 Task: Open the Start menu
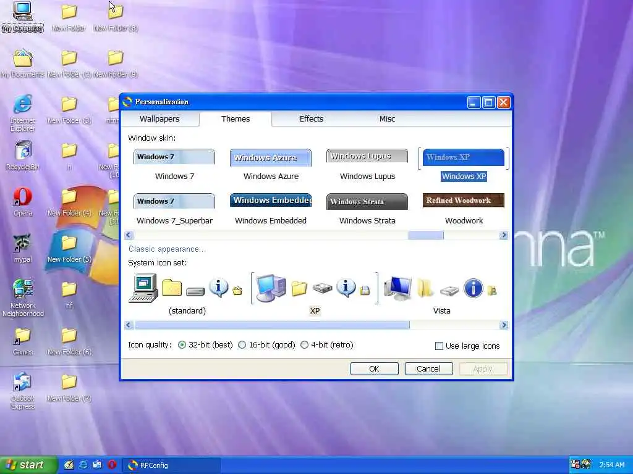coord(28,465)
